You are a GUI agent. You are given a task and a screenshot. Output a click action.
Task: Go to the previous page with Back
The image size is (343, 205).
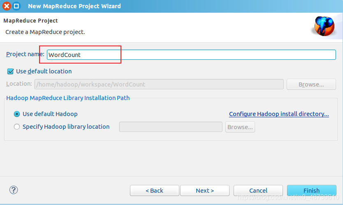(155, 191)
